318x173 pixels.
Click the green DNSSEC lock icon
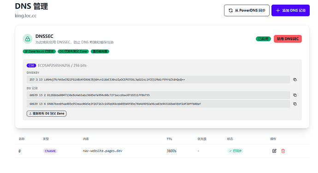pos(28,39)
